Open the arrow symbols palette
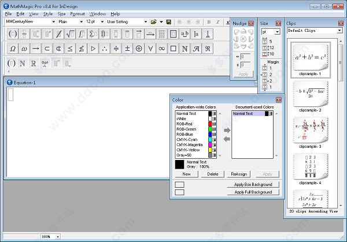 36,49
